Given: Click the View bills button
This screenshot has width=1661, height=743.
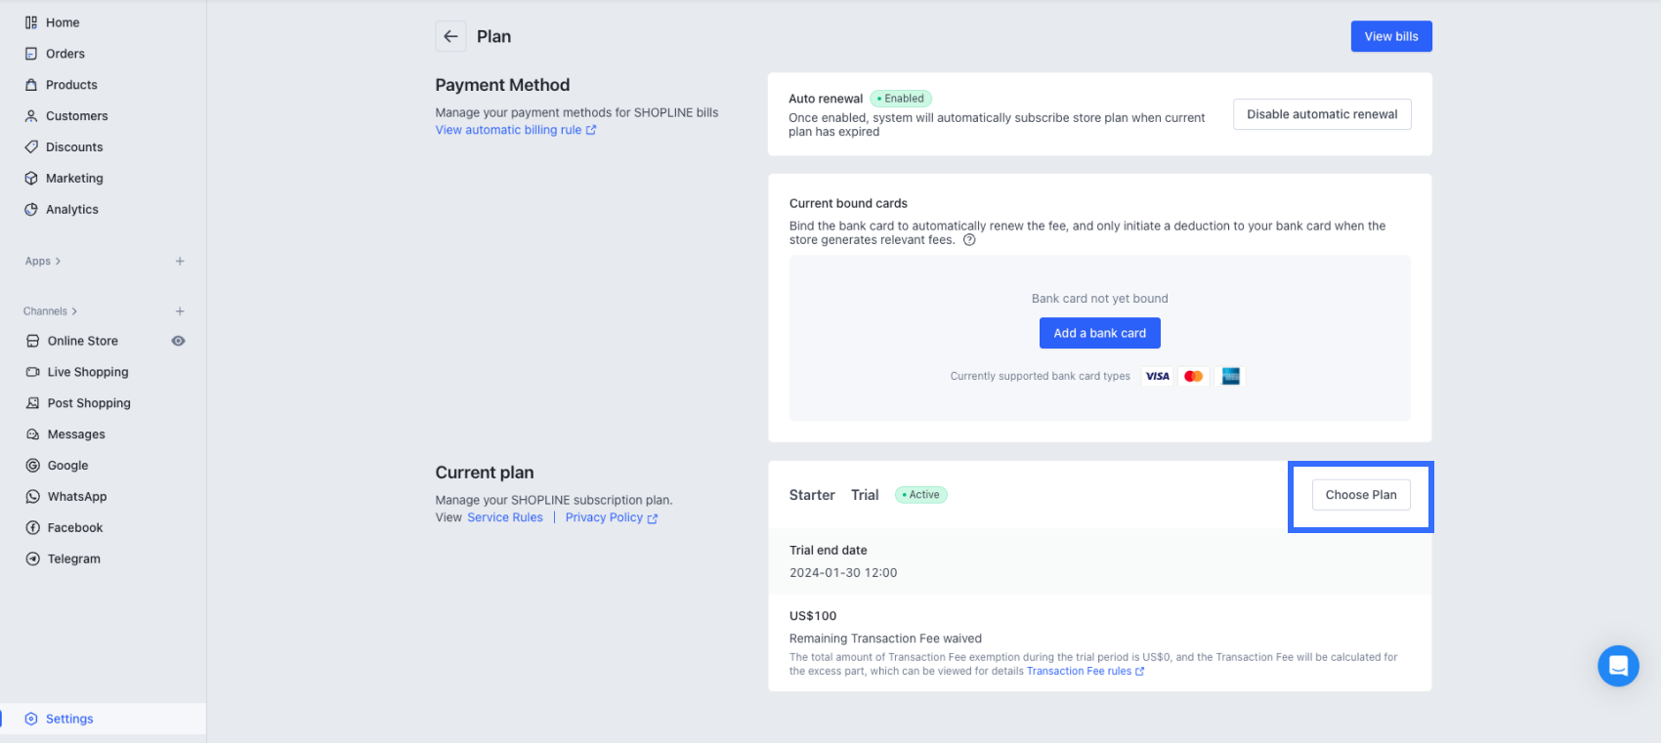Looking at the screenshot, I should click(x=1391, y=36).
